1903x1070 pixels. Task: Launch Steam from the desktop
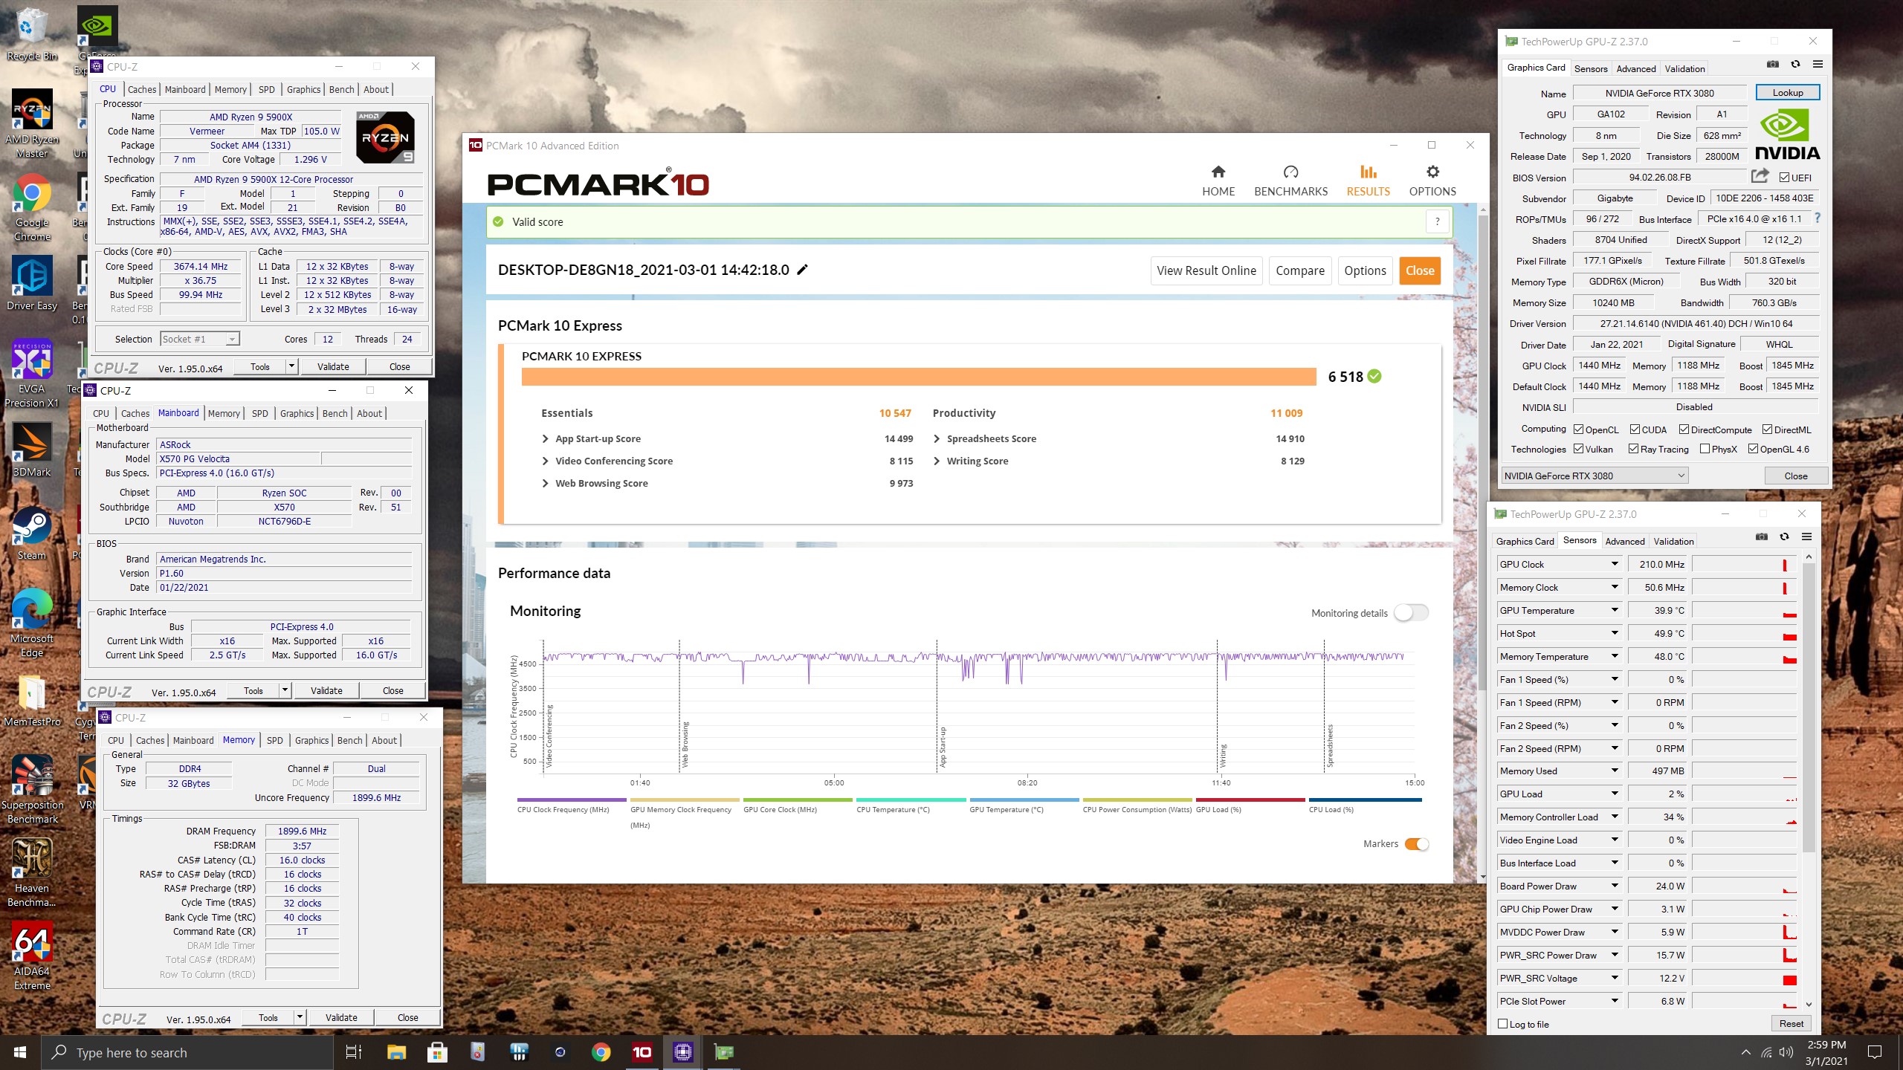click(x=32, y=534)
